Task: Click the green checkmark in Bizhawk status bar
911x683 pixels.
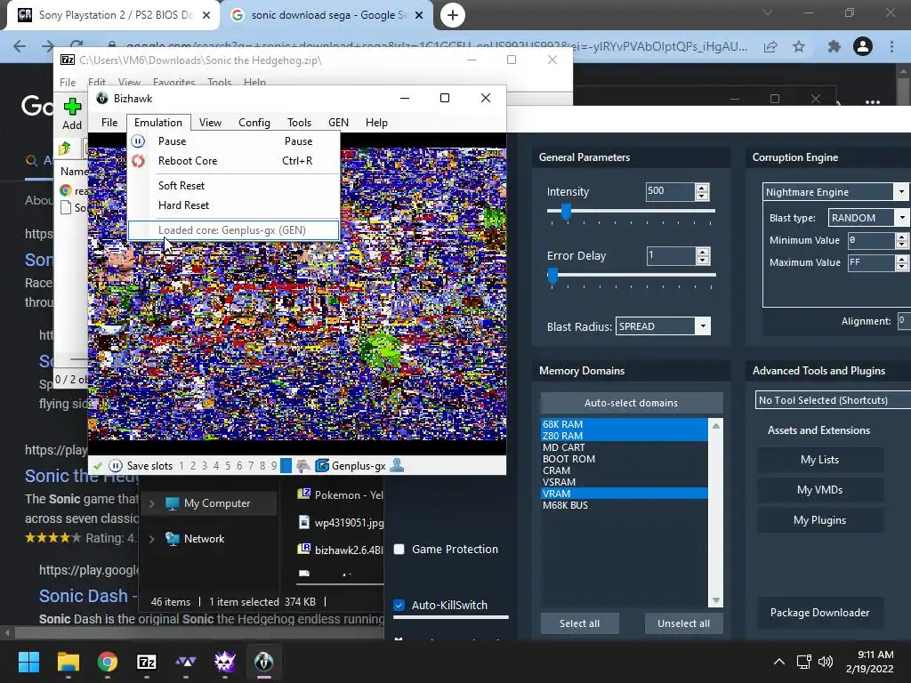Action: coord(98,466)
